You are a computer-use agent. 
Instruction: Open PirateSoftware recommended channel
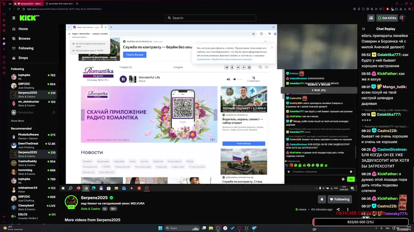point(33,136)
